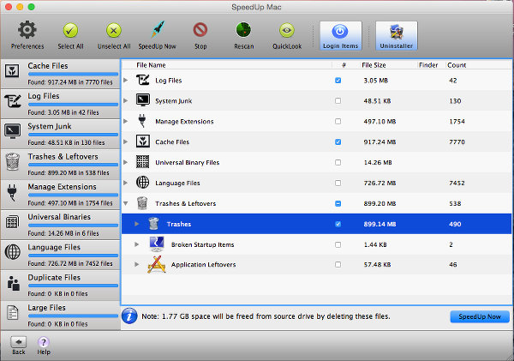The width and height of the screenshot is (514, 361).
Task: Check the Manage Extensions checkbox
Action: 338,122
